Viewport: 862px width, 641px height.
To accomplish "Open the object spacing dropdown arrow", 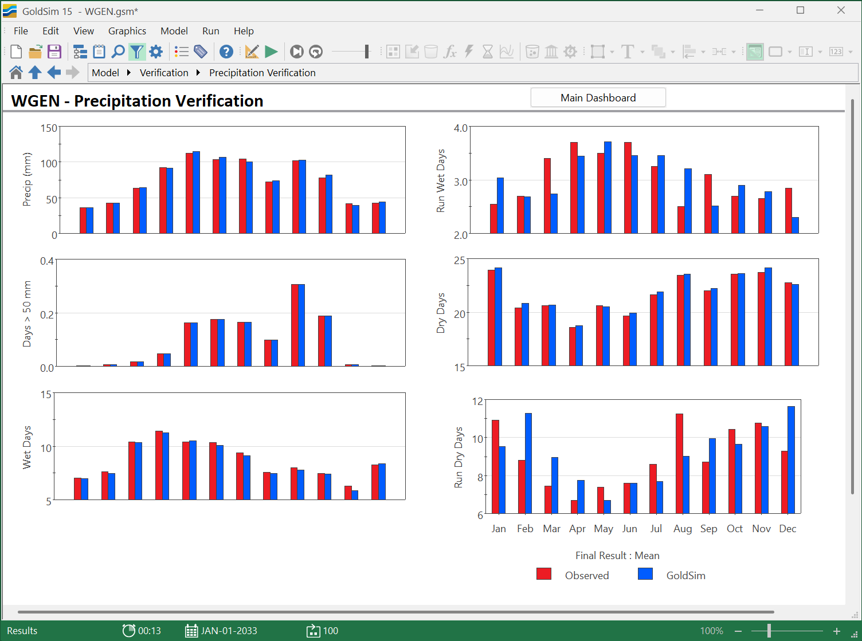I will [734, 52].
